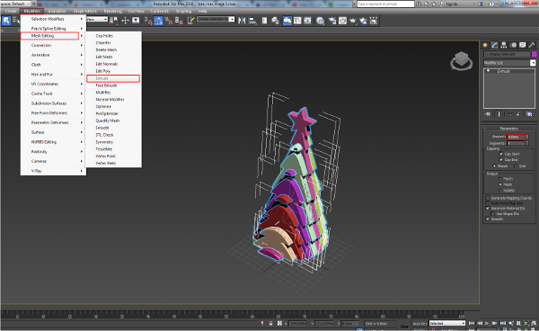539x331 pixels.
Task: Click the Z coordinate field
Action: 350,324
